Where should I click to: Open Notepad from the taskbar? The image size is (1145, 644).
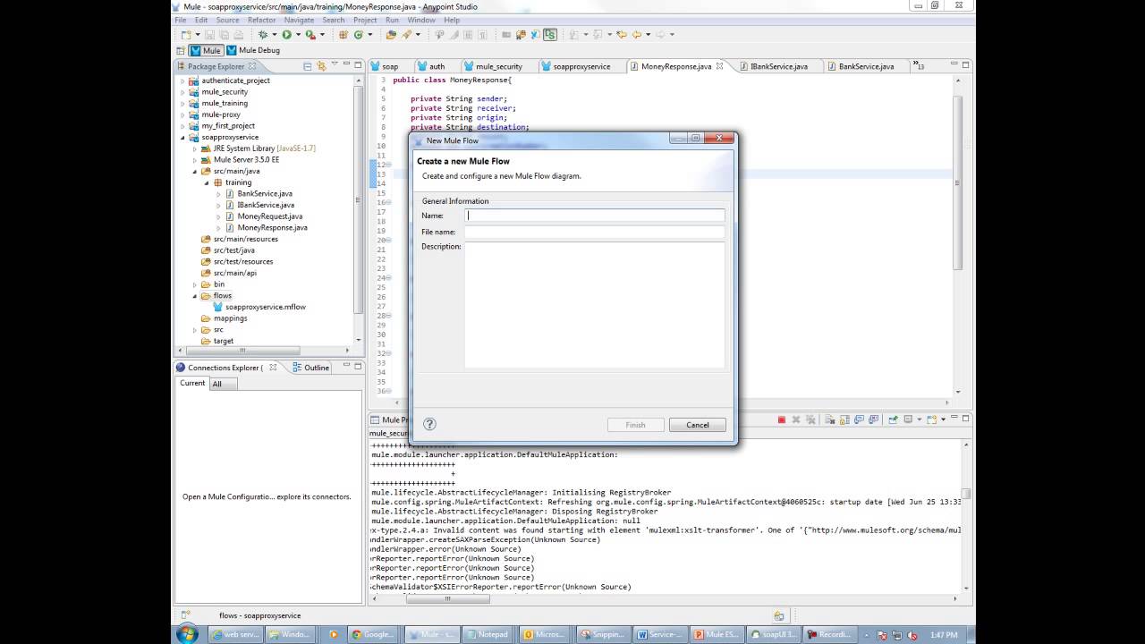488,634
